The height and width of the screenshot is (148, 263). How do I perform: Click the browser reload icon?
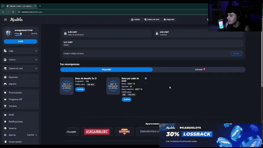(x=13, y=12)
